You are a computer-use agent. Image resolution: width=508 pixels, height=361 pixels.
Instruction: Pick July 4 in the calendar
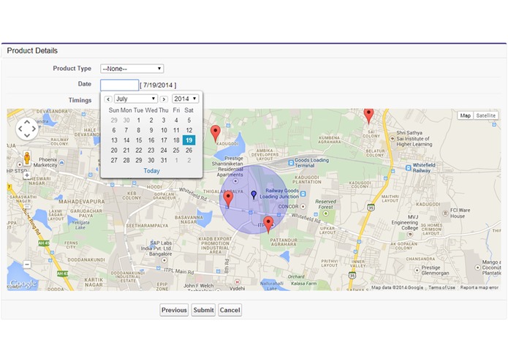[176, 120]
